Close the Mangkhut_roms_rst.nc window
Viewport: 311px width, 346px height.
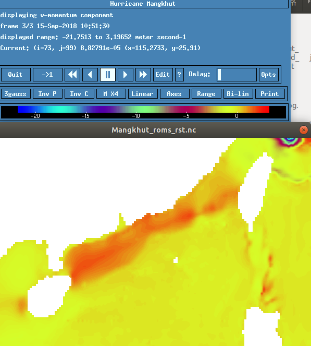(304, 130)
